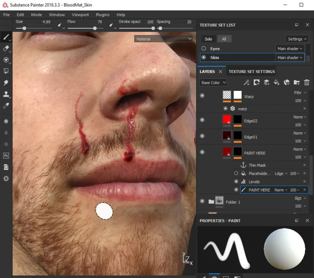314x278 pixels.
Task: Select the Projection tool cube icon
Action: pos(6,60)
